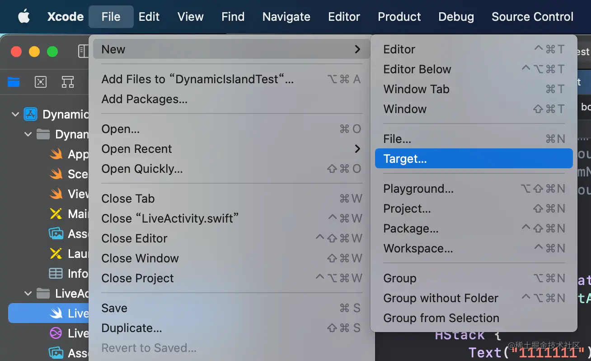Open the Xcode application menu

coord(66,17)
